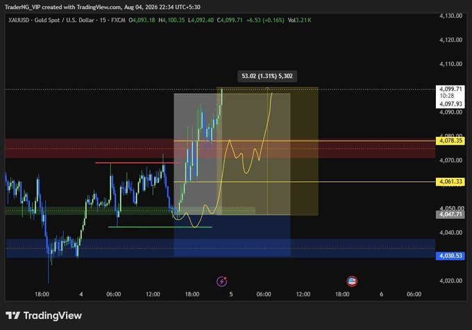This screenshot has height=330, width=472.
Task: Click the 53.02 (1.31%) measurement tooltip
Action: point(267,76)
